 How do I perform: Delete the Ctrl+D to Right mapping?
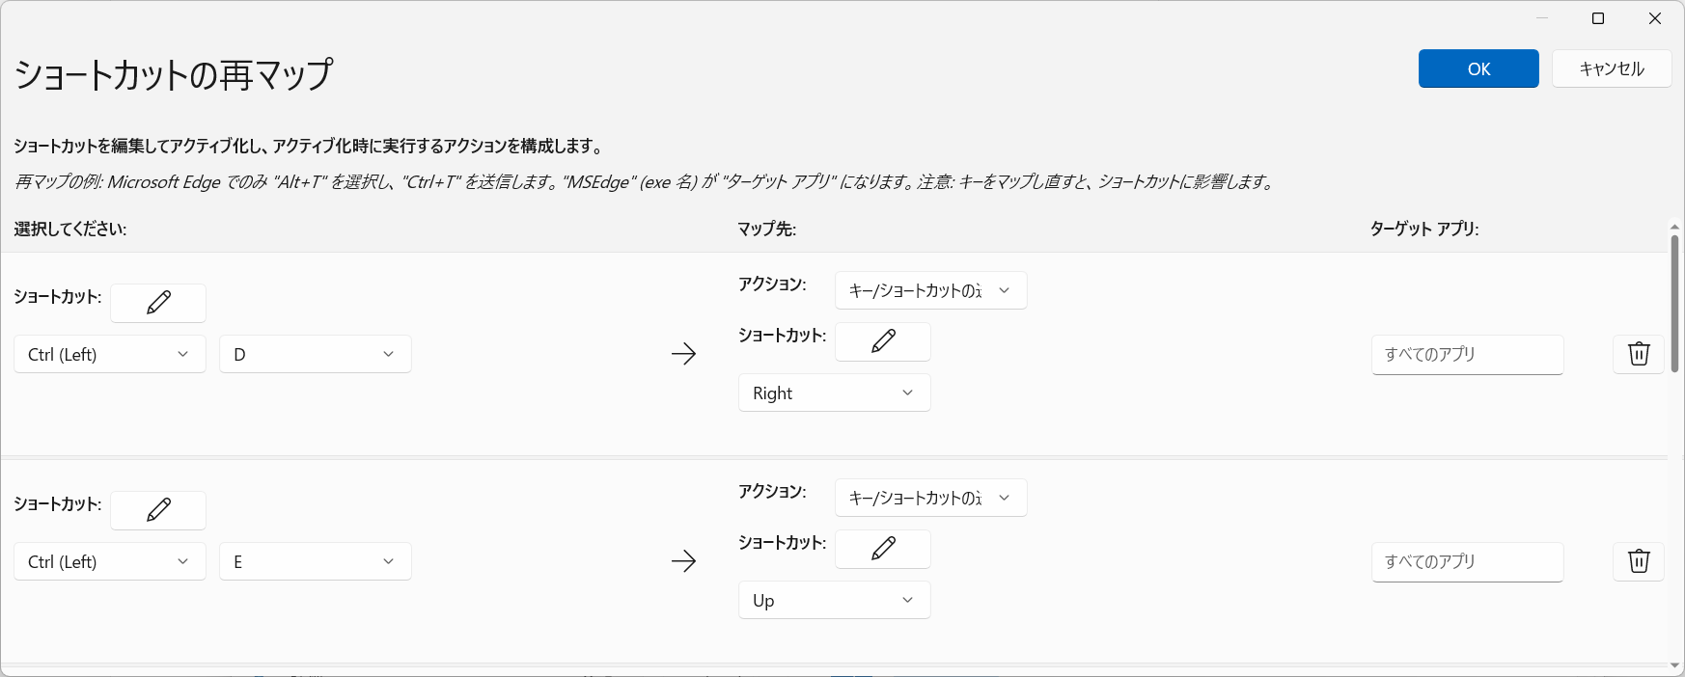1639,354
